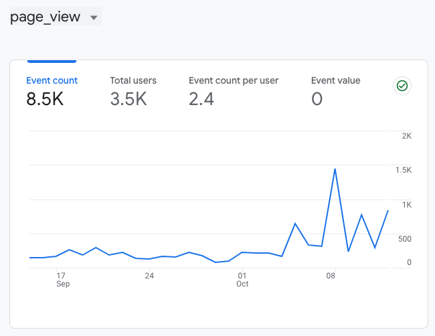Click the 24 date axis label

coord(149,275)
